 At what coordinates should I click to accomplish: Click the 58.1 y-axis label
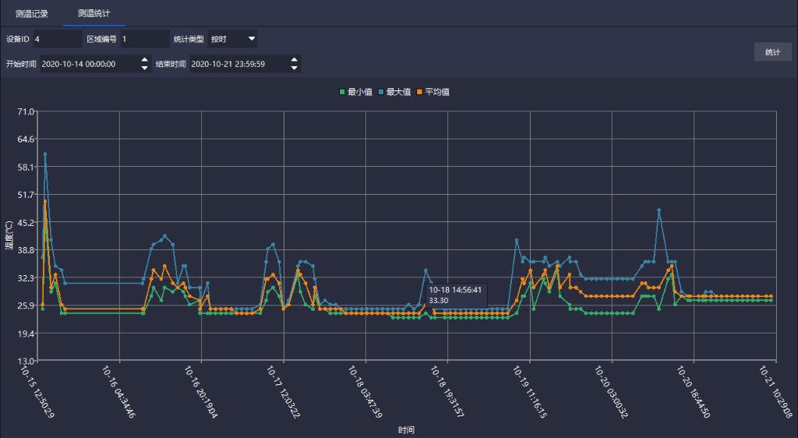tap(26, 167)
